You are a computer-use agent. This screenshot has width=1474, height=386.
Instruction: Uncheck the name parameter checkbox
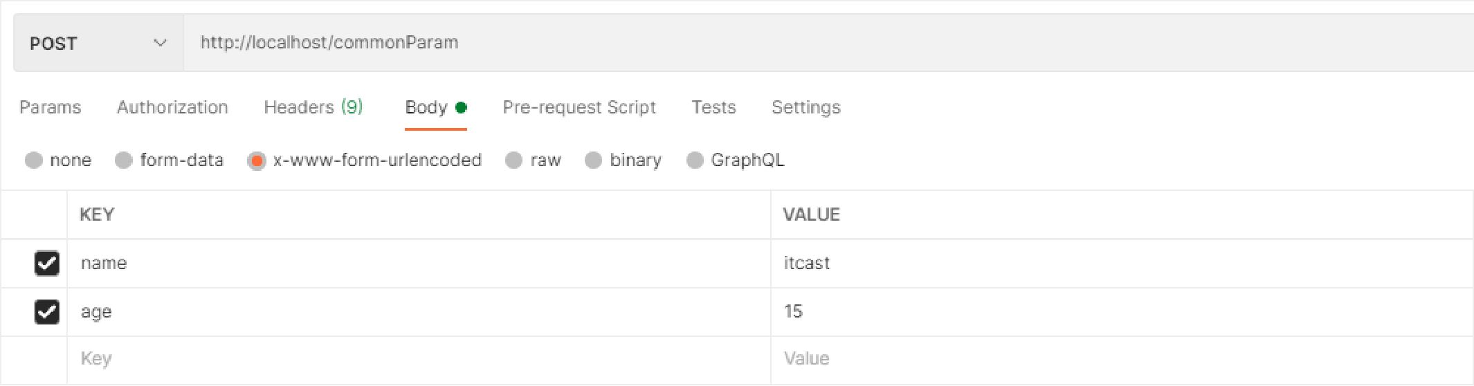pos(47,264)
